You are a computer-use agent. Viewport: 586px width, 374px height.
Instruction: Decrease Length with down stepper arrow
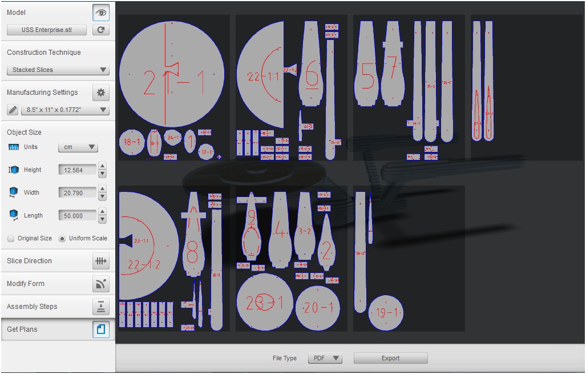[102, 219]
